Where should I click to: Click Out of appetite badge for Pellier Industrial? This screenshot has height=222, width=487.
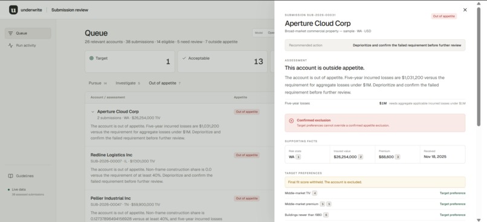pyautogui.click(x=247, y=198)
